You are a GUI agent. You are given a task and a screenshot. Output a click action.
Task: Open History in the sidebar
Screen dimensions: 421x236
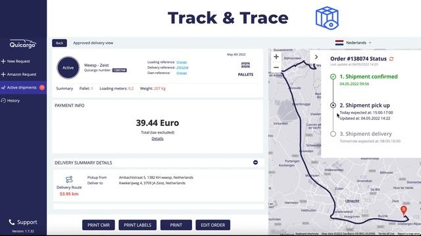(11, 100)
